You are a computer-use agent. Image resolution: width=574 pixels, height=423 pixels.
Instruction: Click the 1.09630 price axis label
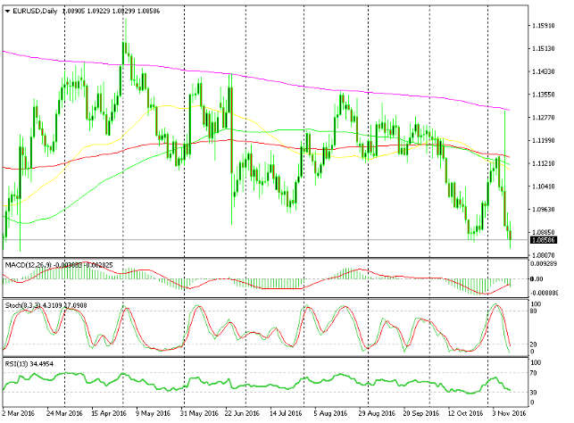(544, 210)
